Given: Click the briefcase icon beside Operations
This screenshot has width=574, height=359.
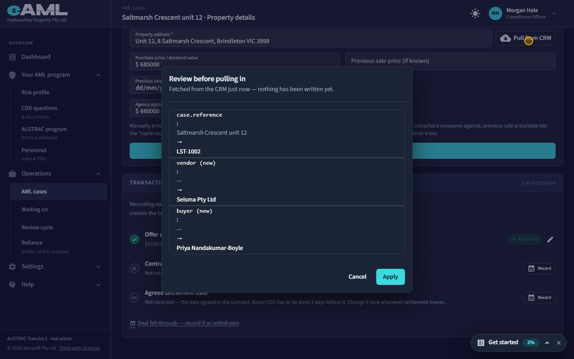Looking at the screenshot, I should pyautogui.click(x=12, y=174).
